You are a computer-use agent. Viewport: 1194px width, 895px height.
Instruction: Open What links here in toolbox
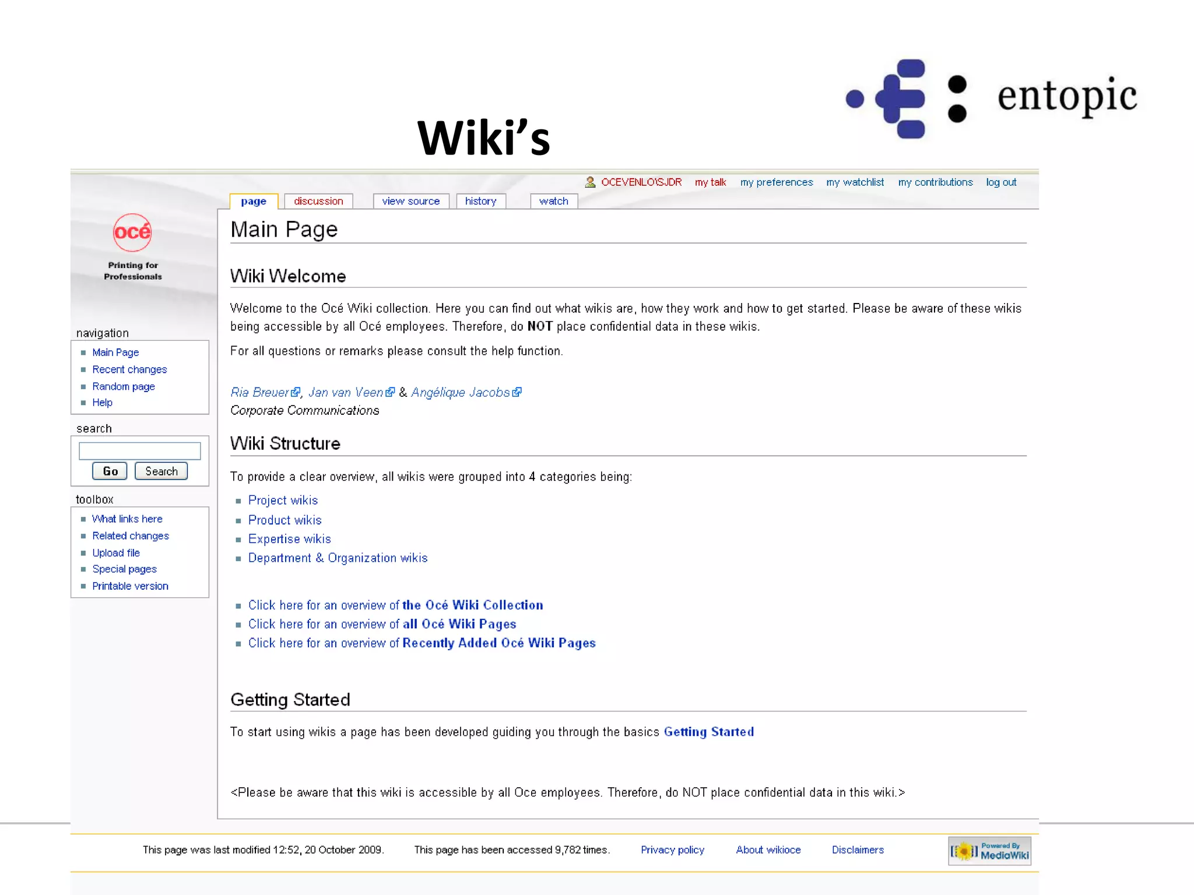click(x=127, y=519)
